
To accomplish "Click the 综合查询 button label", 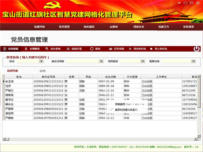I will [55, 49].
